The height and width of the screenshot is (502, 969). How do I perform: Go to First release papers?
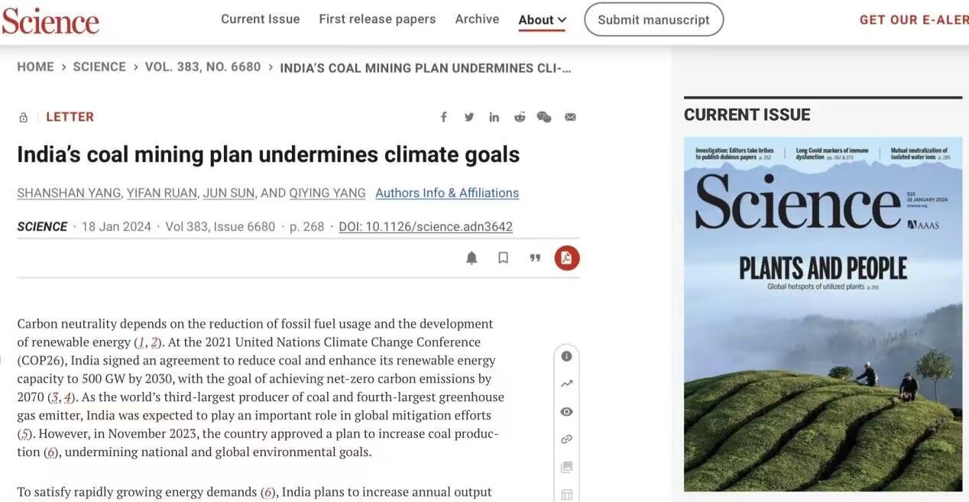point(377,19)
